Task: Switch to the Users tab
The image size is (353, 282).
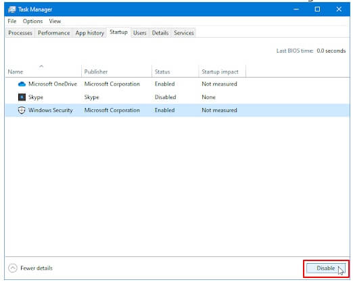Action: click(x=140, y=33)
